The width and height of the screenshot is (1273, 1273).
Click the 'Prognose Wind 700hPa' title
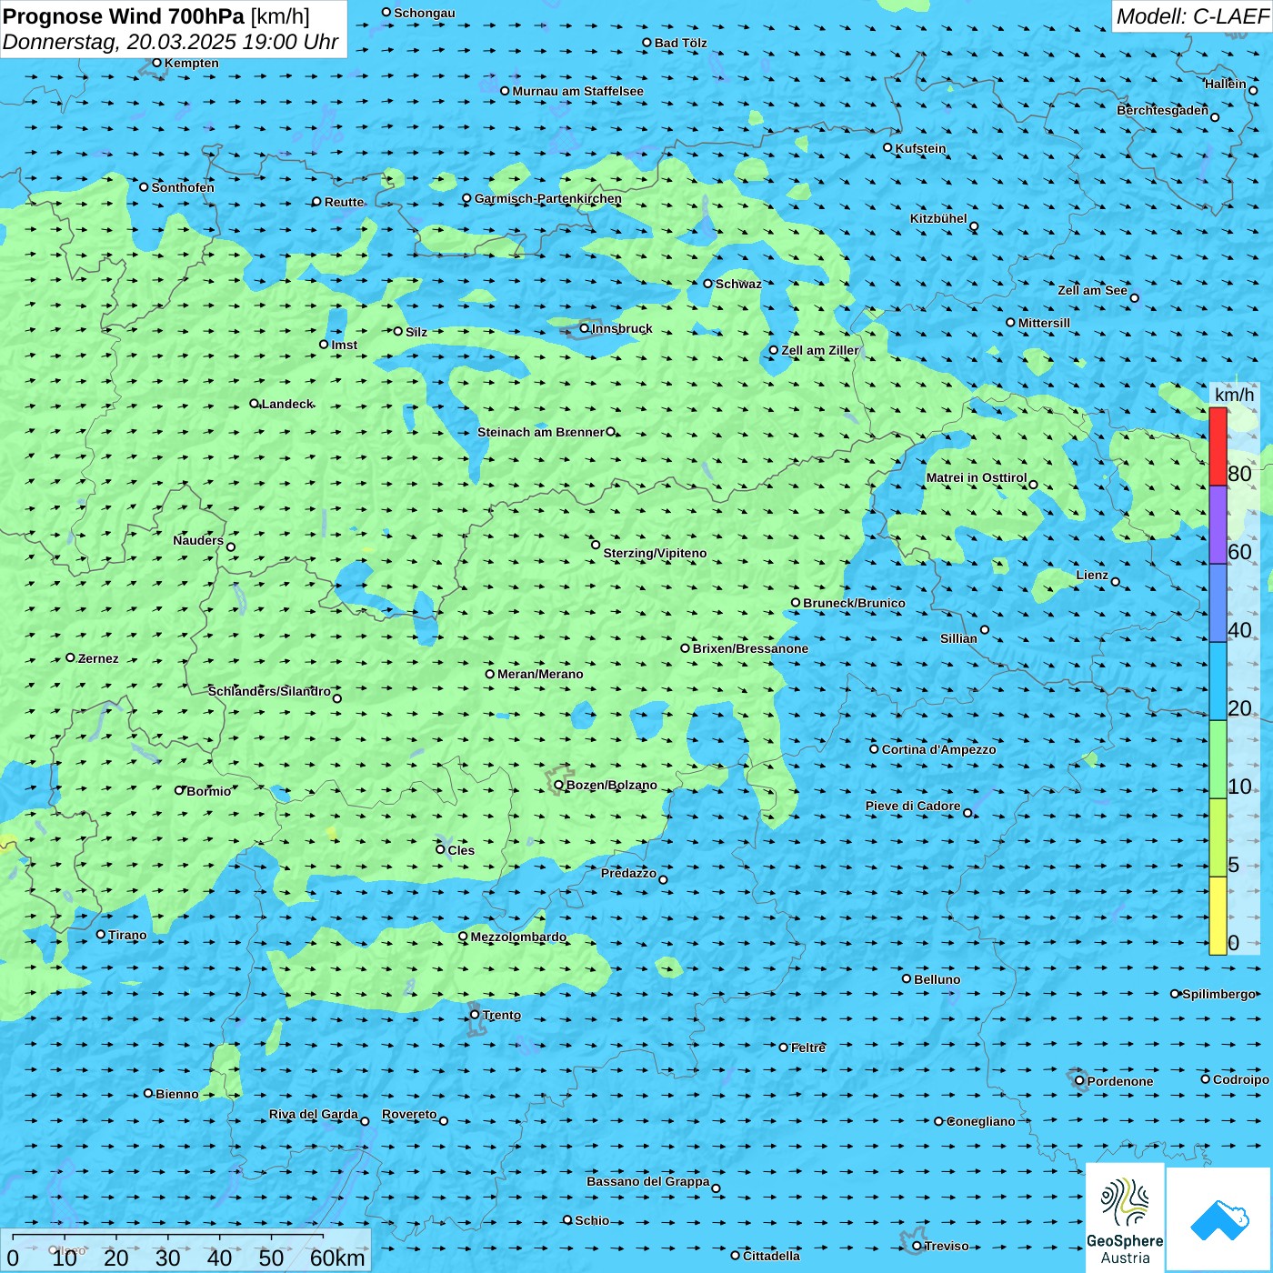click(124, 16)
